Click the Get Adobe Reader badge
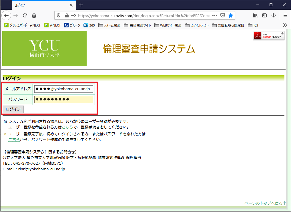 (x=268, y=36)
